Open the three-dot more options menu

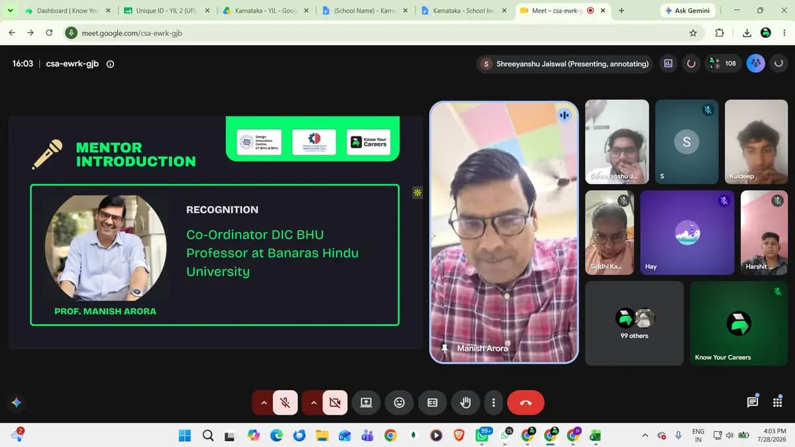click(x=494, y=402)
